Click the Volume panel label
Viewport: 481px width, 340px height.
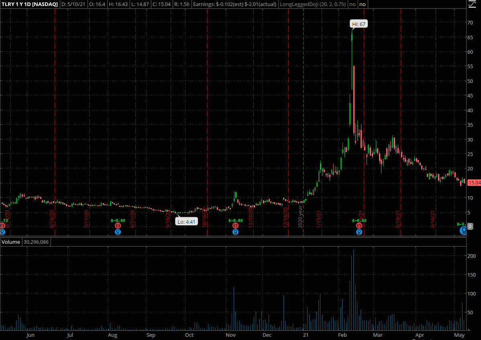pos(11,242)
